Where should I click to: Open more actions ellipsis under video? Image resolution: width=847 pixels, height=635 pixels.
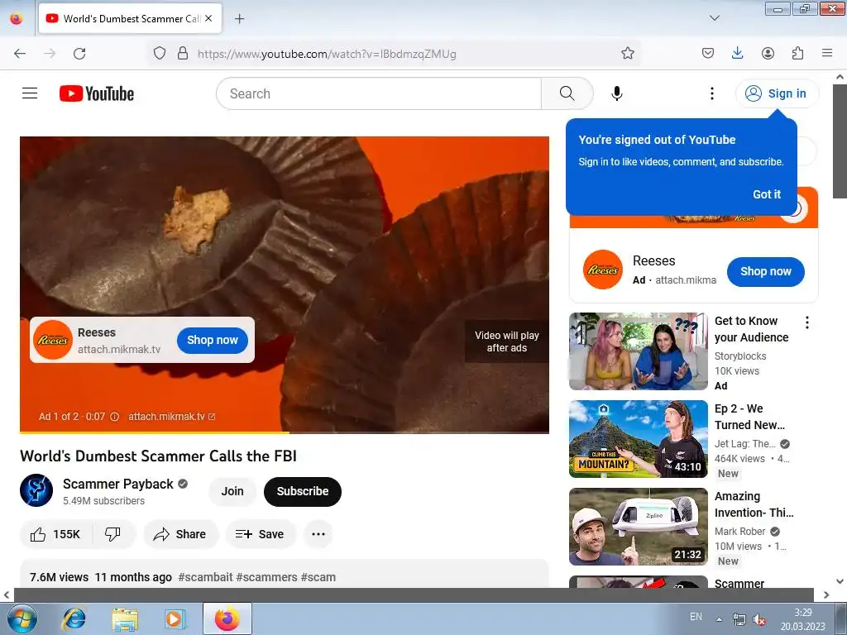[x=318, y=534]
